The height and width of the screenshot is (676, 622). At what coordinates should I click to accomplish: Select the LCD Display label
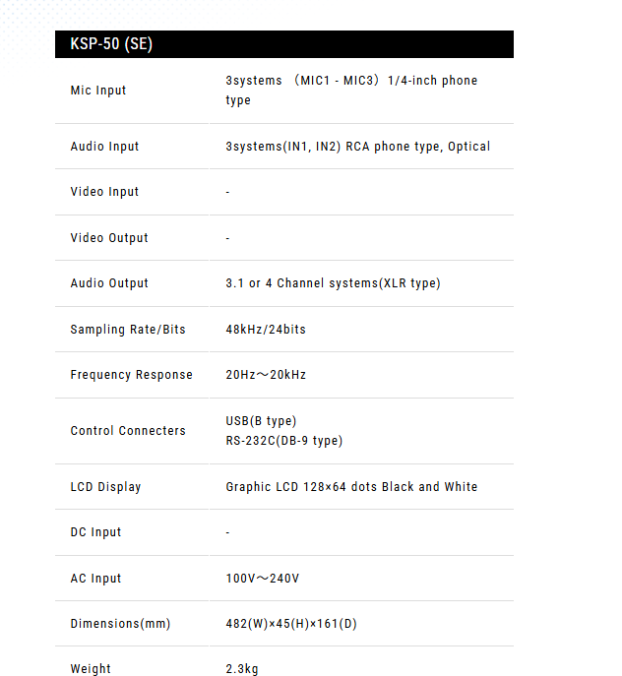[105, 487]
